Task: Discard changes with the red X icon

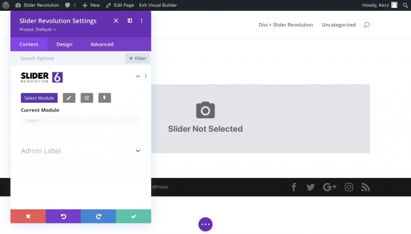Action: 28,216
